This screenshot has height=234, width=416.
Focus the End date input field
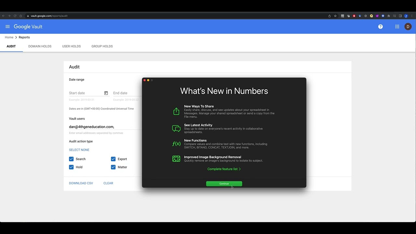click(x=127, y=93)
